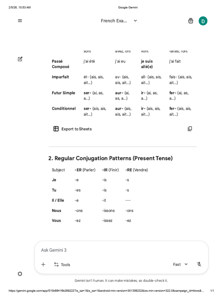Focus the Ask Gemini 3 input field

coord(121,250)
